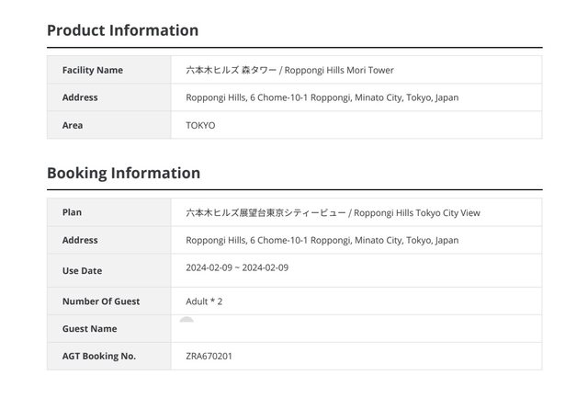Click the Booking Information heading
The height and width of the screenshot is (409, 588).
123,173
